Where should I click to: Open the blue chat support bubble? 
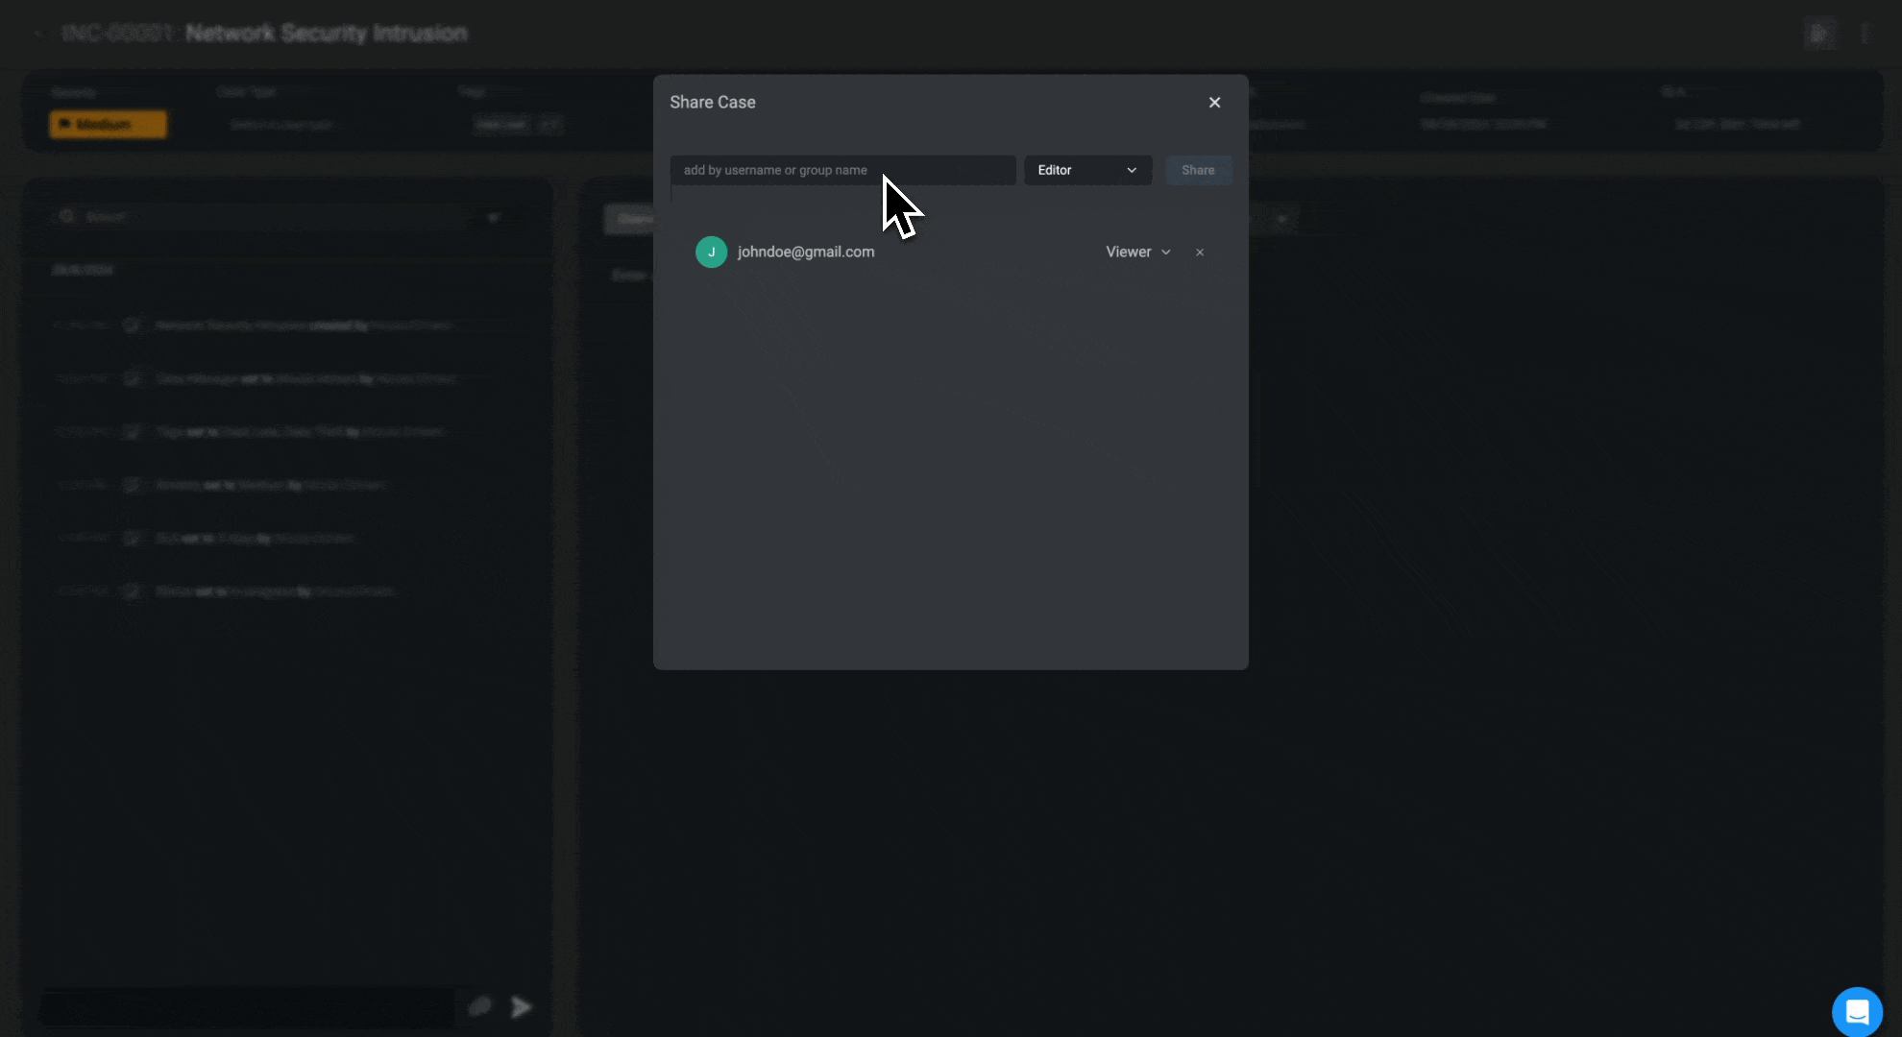(1856, 1011)
